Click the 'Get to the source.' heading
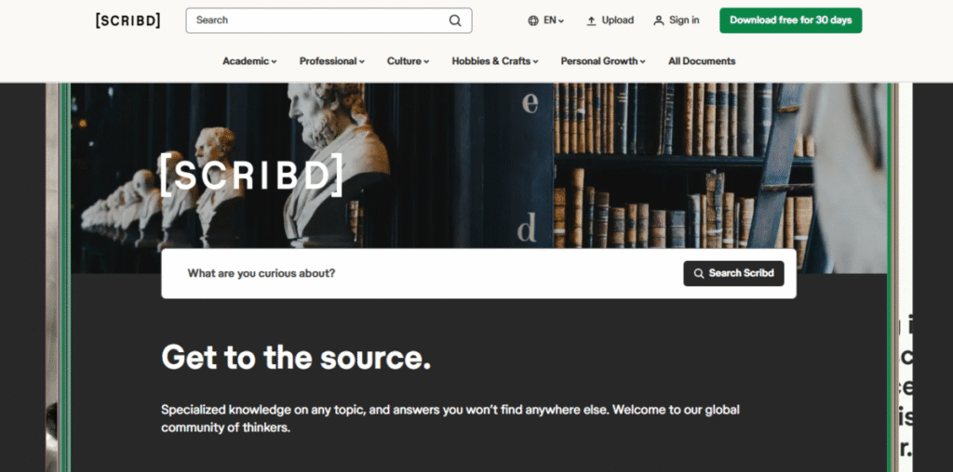 (296, 357)
